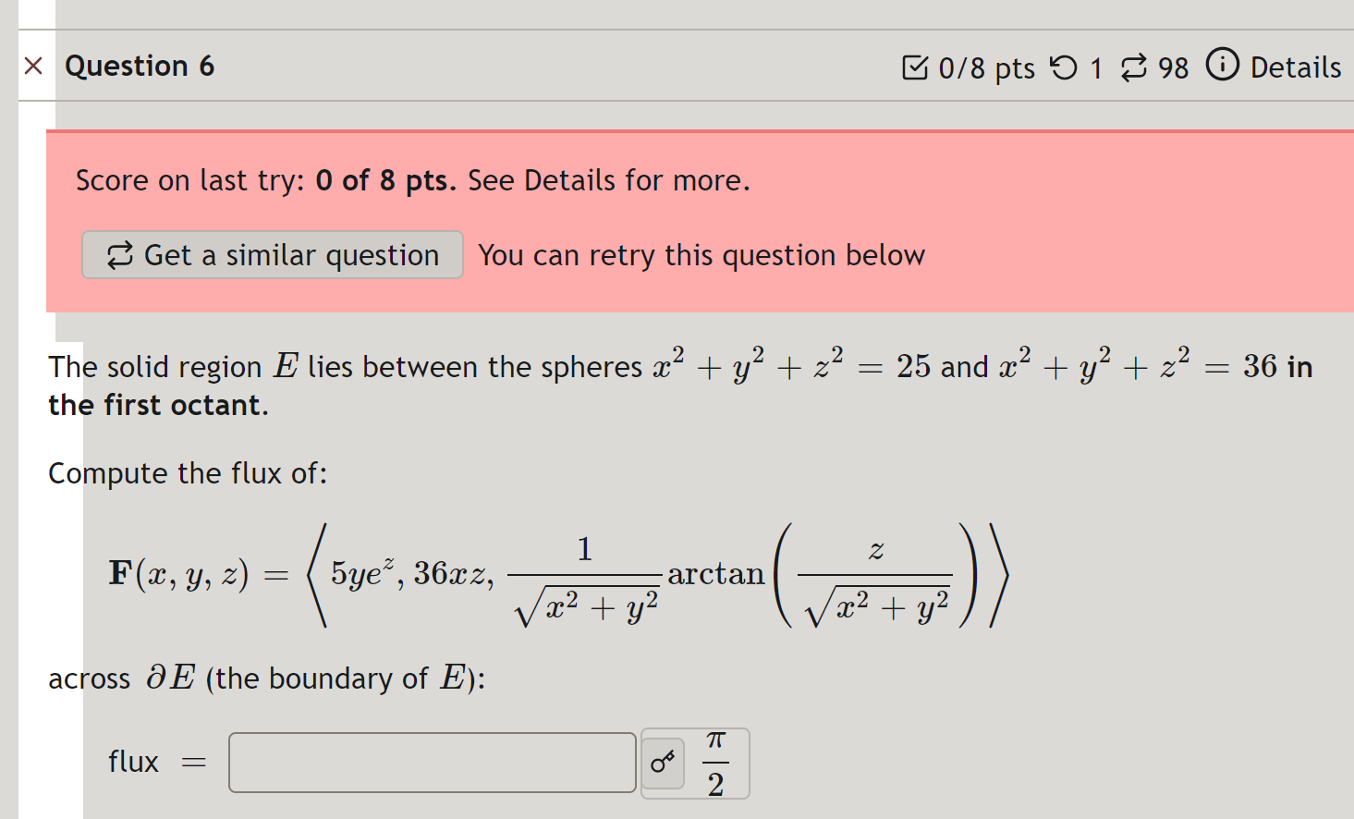Click the Get a similar question button
The image size is (1354, 819).
coord(272,254)
